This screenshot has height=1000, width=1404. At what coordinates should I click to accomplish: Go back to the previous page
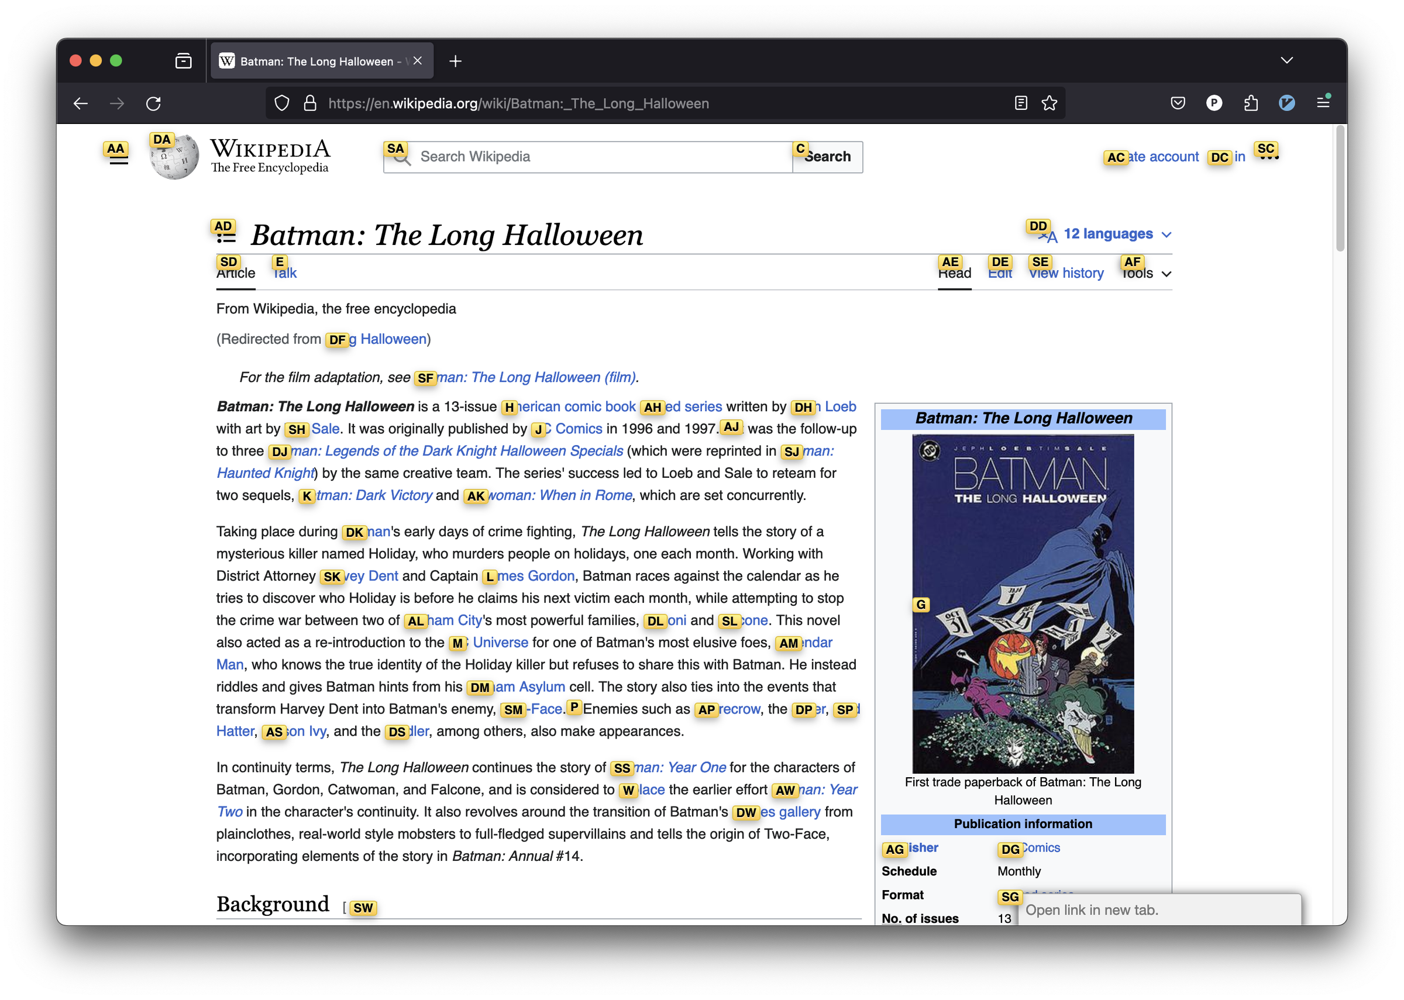(81, 104)
